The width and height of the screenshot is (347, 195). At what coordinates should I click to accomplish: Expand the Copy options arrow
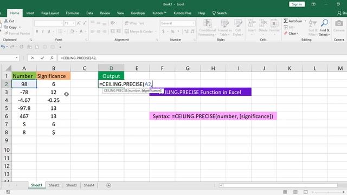20,27
